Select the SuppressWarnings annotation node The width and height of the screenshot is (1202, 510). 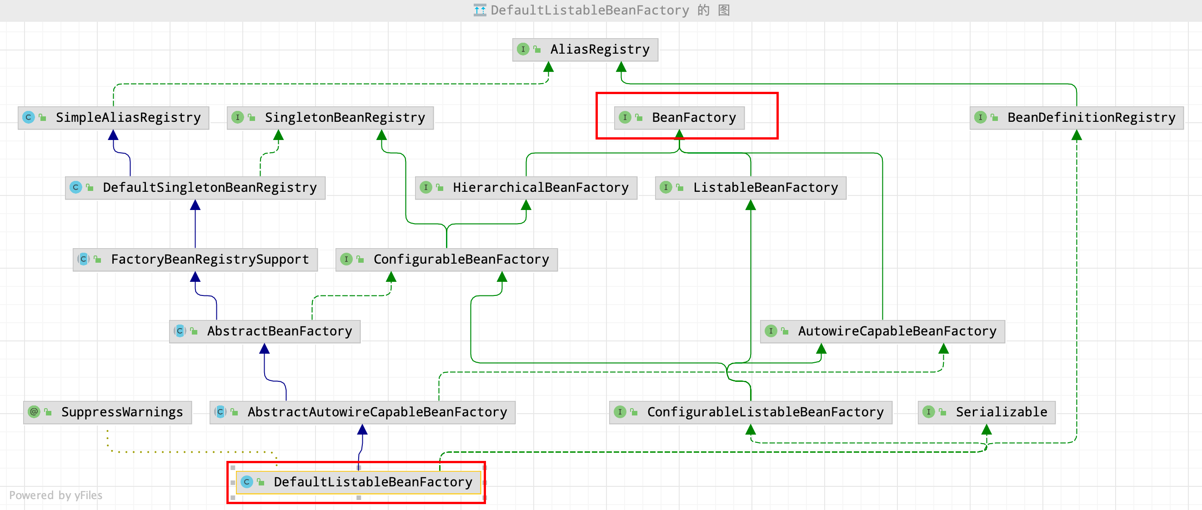(107, 412)
